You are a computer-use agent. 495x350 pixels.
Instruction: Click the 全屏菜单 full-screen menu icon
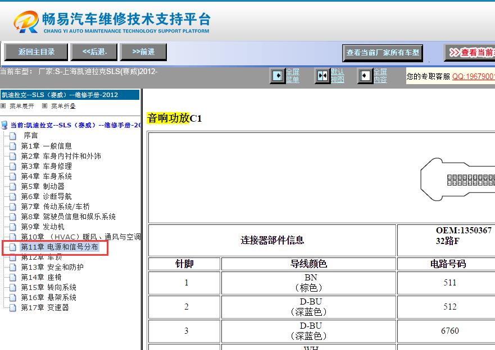pos(278,76)
